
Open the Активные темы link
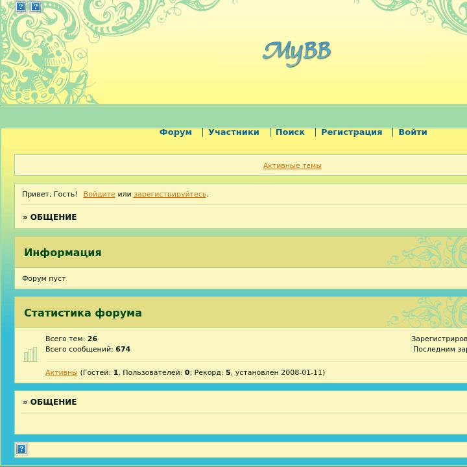[x=292, y=165]
